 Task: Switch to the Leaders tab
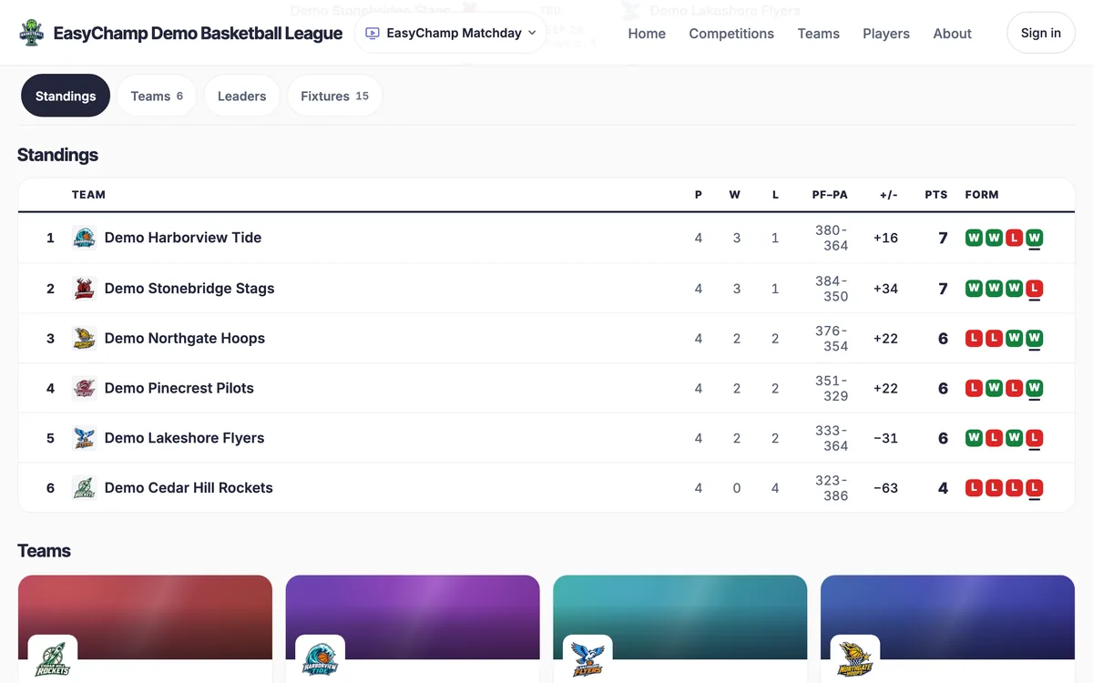click(x=241, y=96)
